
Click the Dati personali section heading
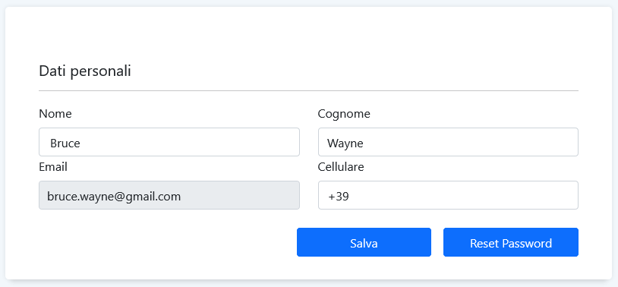85,71
